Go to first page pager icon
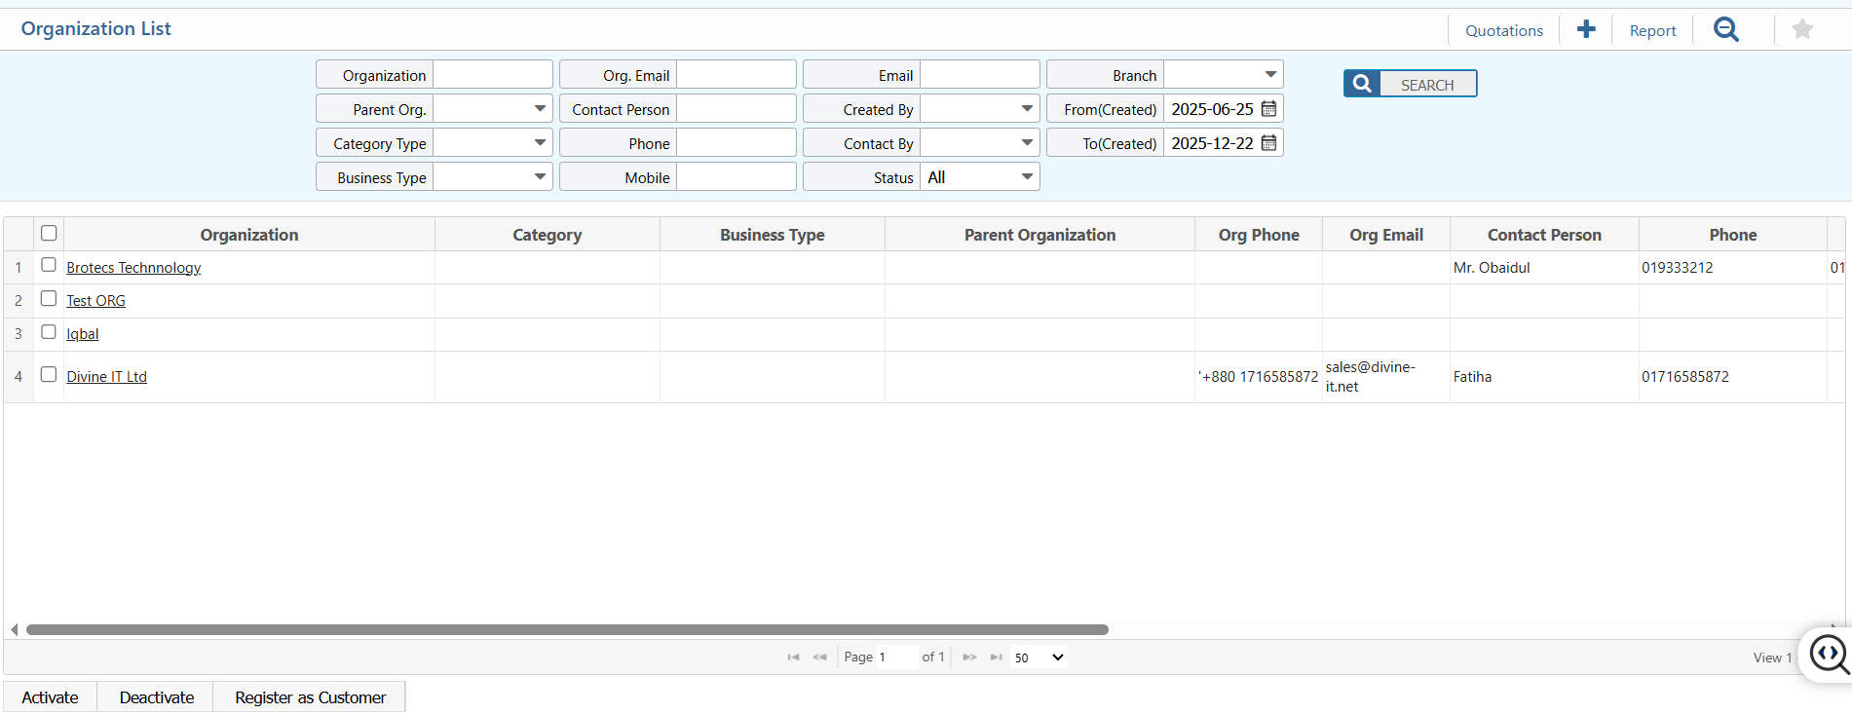The image size is (1852, 714). point(793,658)
